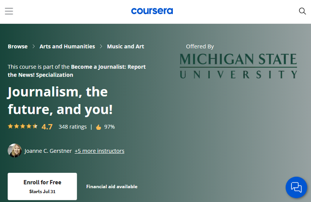Open instructor Joanne C. Gerstner's name
The width and height of the screenshot is (311, 202).
pos(48,151)
